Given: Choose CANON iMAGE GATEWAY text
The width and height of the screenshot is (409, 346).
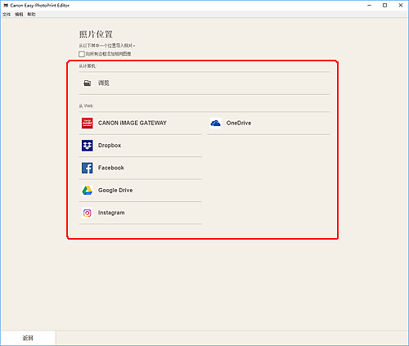Looking at the screenshot, I should 133,123.
